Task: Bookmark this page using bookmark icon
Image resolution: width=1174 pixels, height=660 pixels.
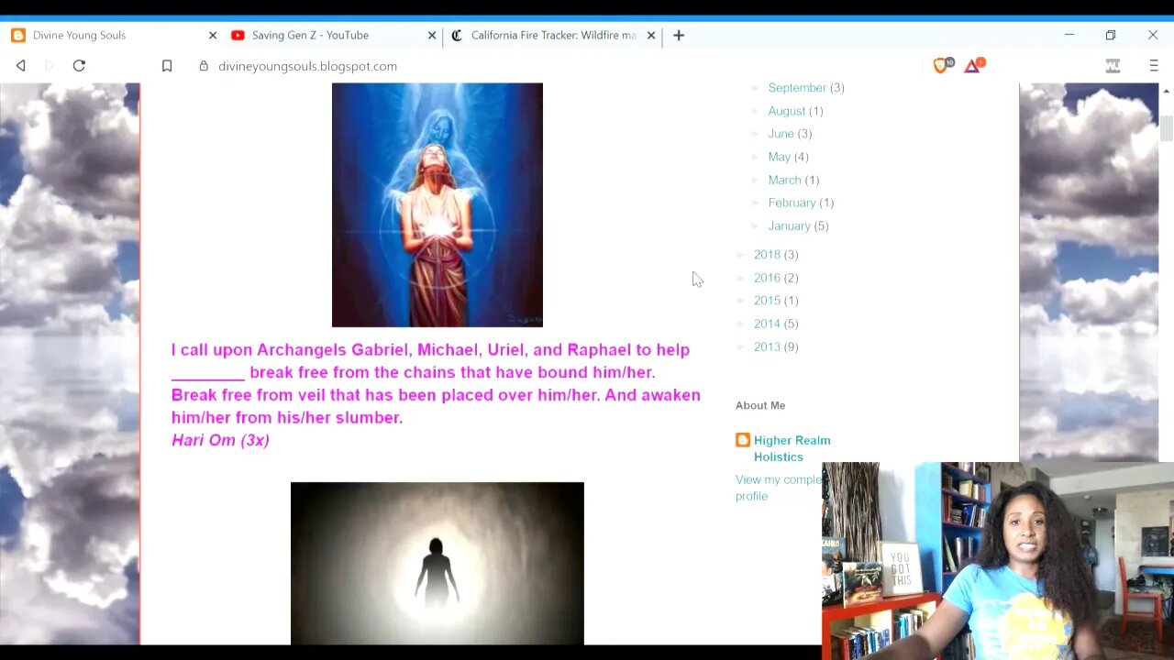Action: tap(167, 66)
